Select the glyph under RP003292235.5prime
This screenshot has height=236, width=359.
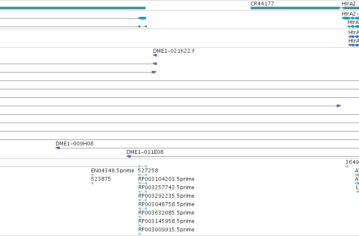[143, 200]
